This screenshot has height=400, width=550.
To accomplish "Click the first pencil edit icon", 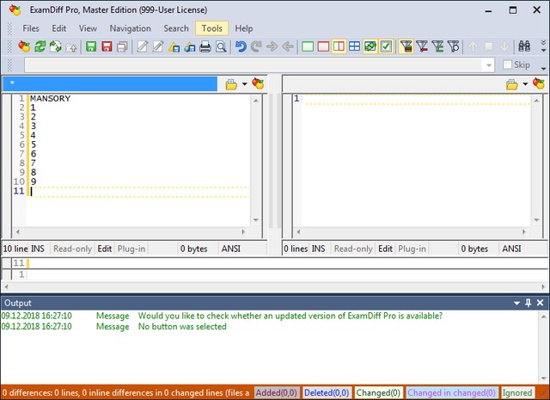I will [142, 46].
